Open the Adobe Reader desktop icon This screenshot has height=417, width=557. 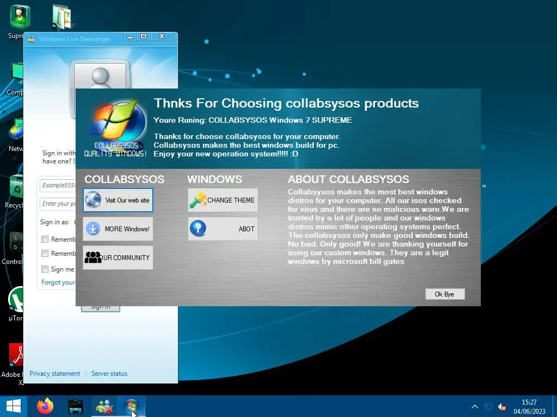[14, 364]
